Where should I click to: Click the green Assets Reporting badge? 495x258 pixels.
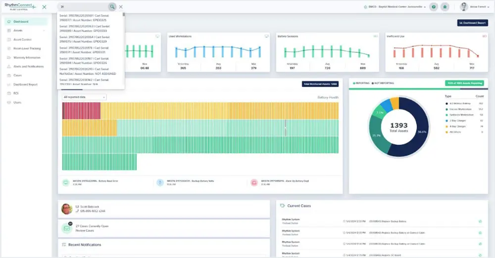click(464, 83)
